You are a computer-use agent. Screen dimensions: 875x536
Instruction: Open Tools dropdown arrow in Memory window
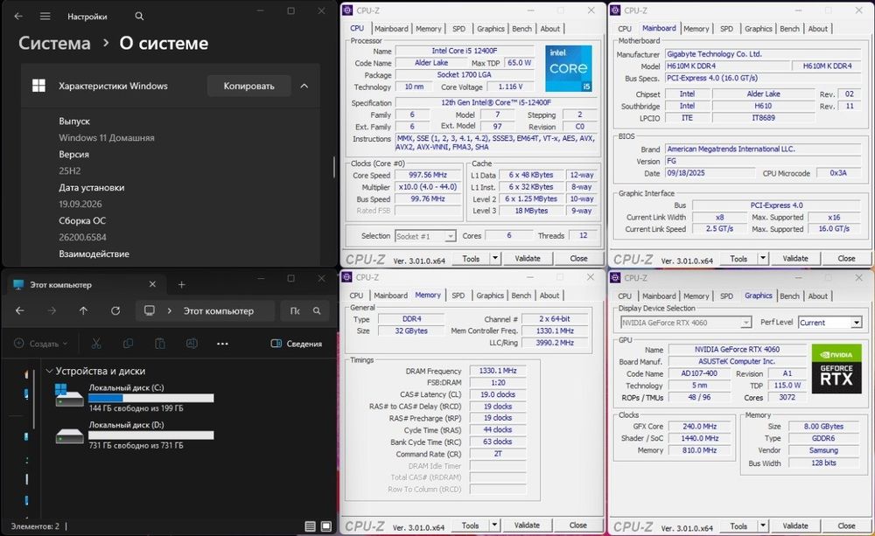click(494, 525)
